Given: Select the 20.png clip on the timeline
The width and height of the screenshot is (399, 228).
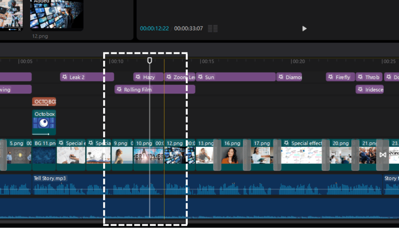Looking at the screenshot, I should 341,154.
